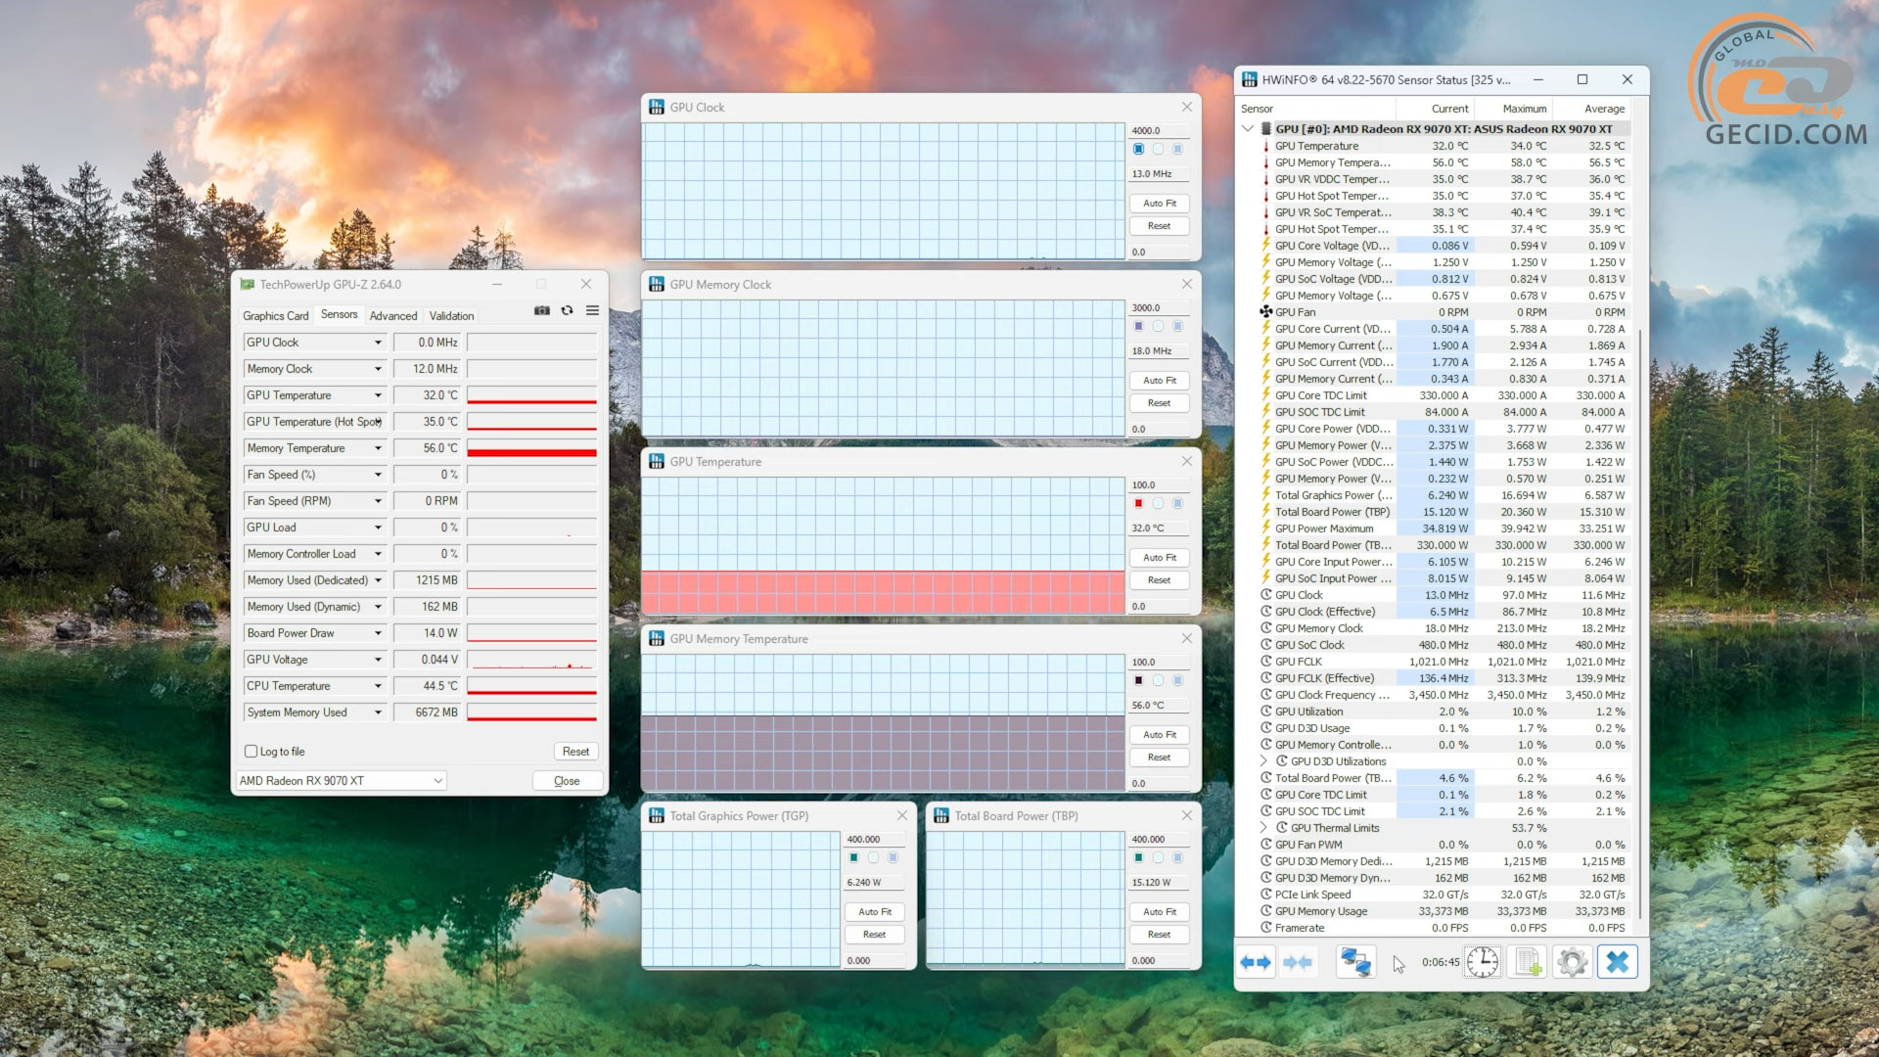Click Auto Fit in GPU Clock graph
1879x1057 pixels.
coord(1160,204)
